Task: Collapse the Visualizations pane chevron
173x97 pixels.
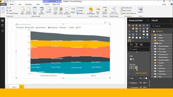Action: point(148,20)
